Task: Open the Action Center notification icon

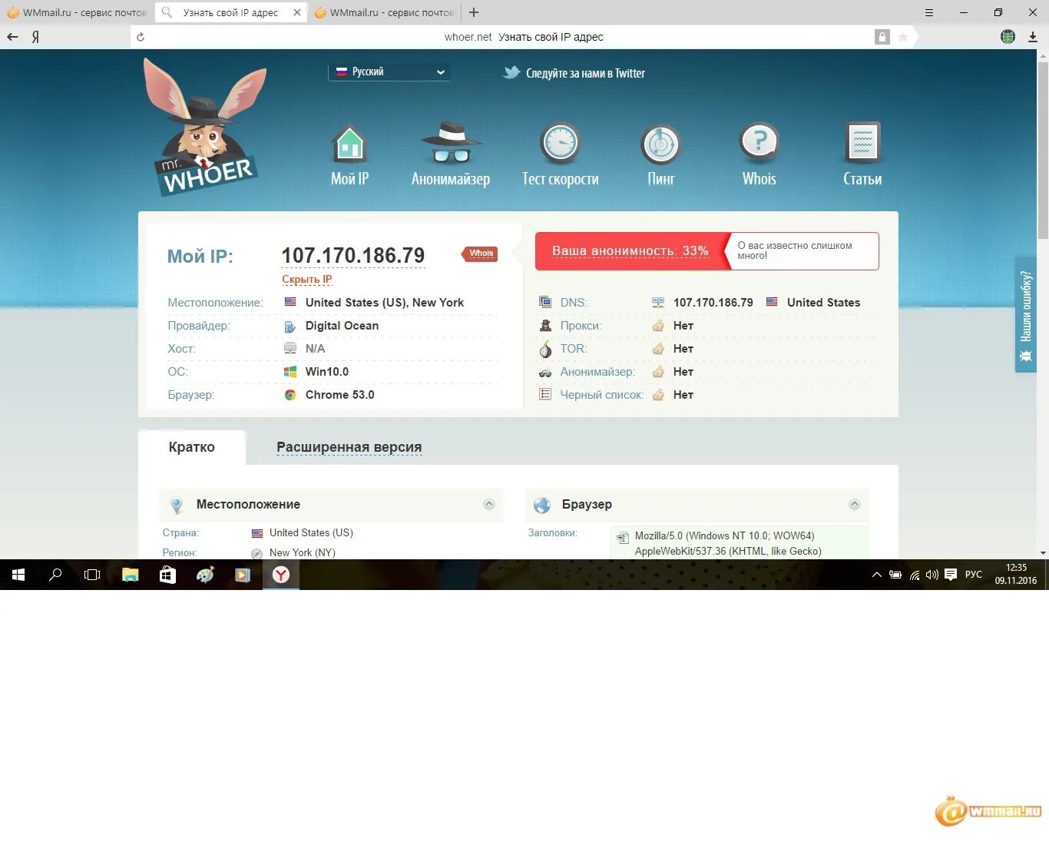Action: [x=951, y=575]
